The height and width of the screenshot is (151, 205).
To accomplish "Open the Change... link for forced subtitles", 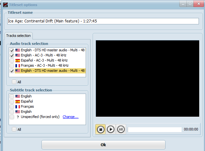I will tap(71, 117).
